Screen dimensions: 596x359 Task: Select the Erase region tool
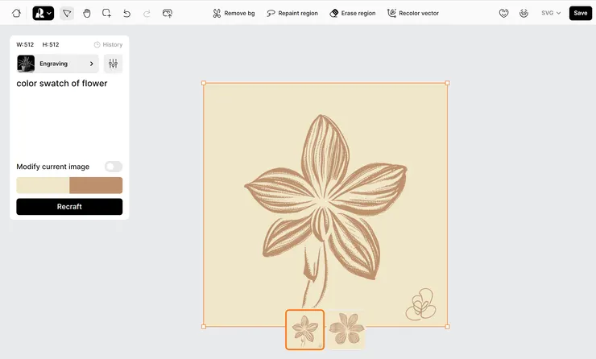[x=352, y=14]
